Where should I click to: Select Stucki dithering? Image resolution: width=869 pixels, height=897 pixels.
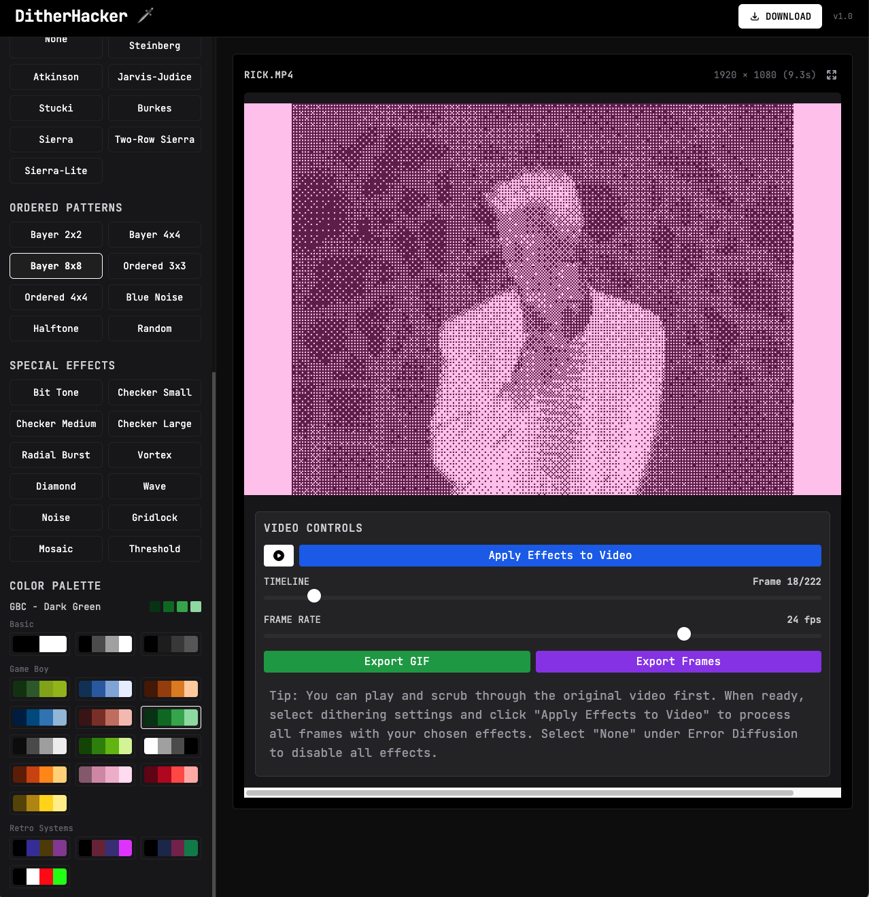pos(56,108)
